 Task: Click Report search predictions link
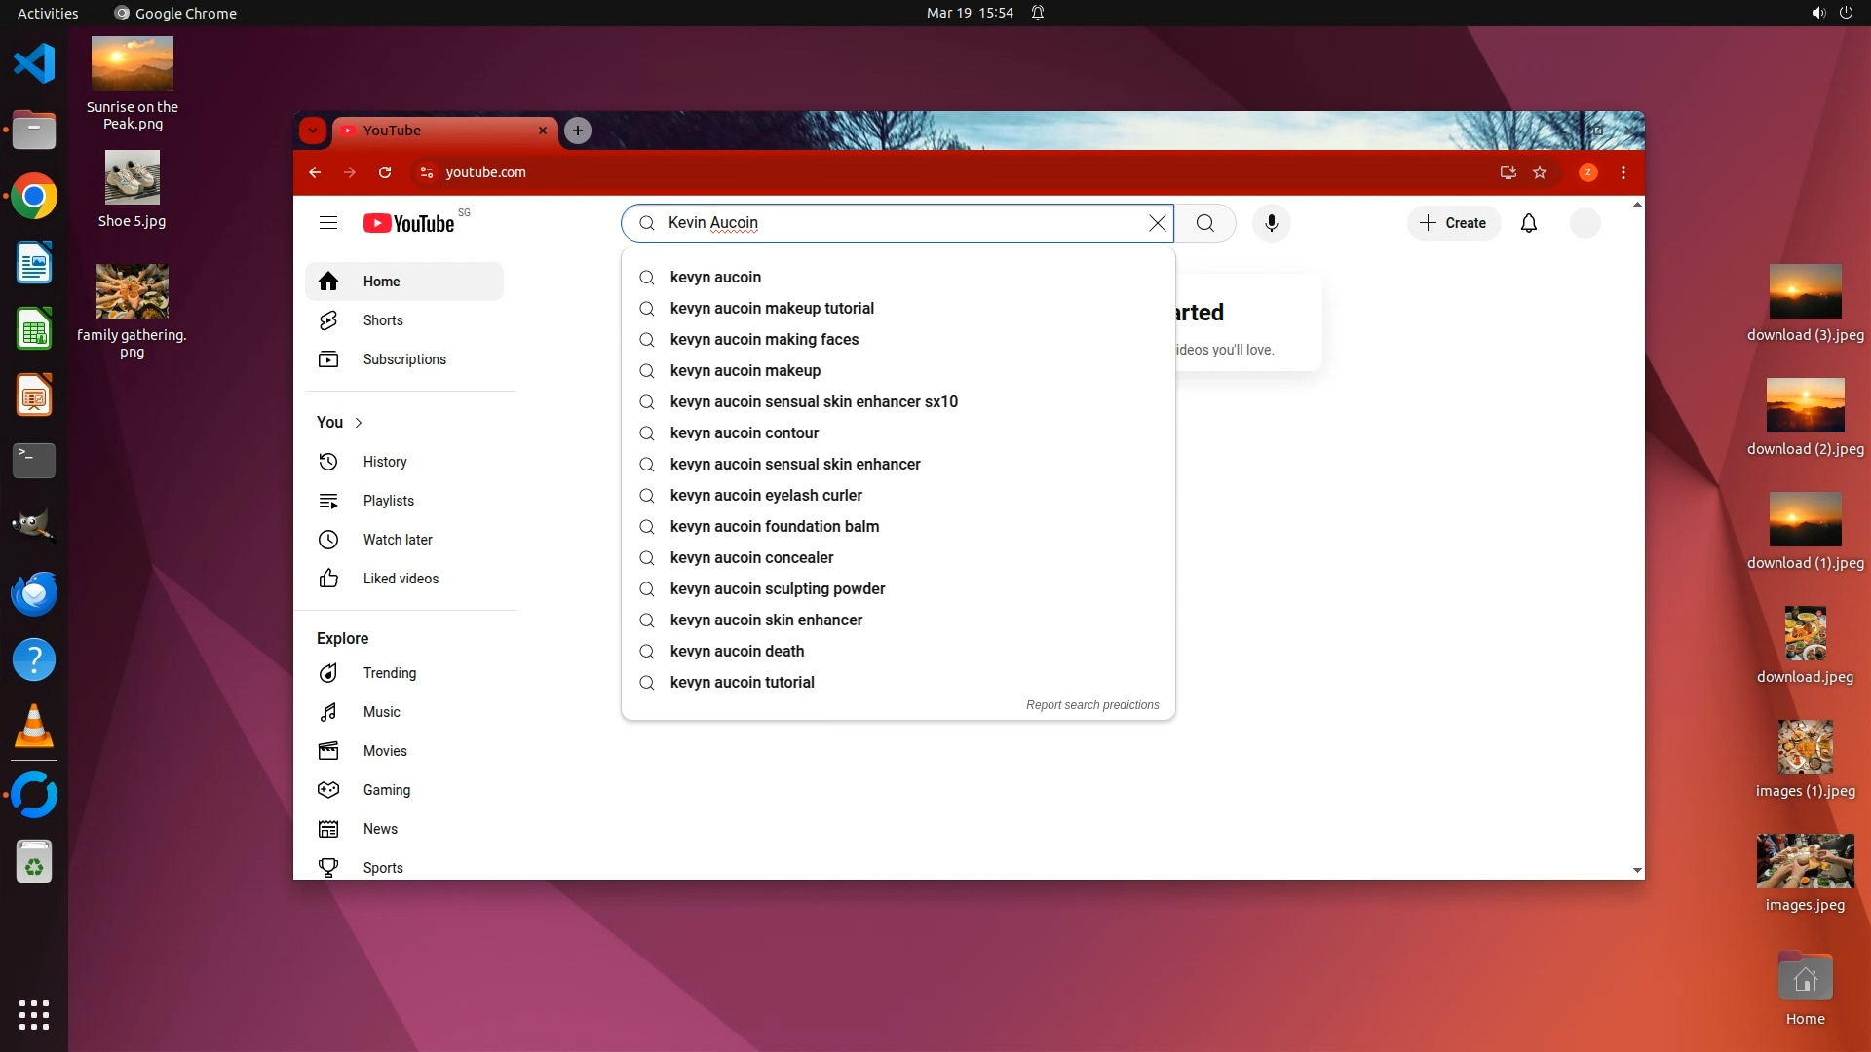pyautogui.click(x=1091, y=705)
